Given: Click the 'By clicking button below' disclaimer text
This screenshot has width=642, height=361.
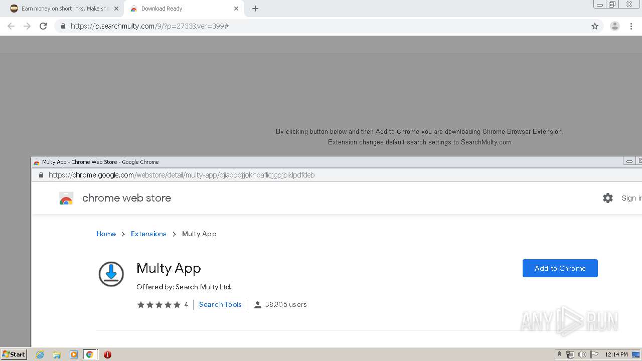Looking at the screenshot, I should [x=419, y=132].
